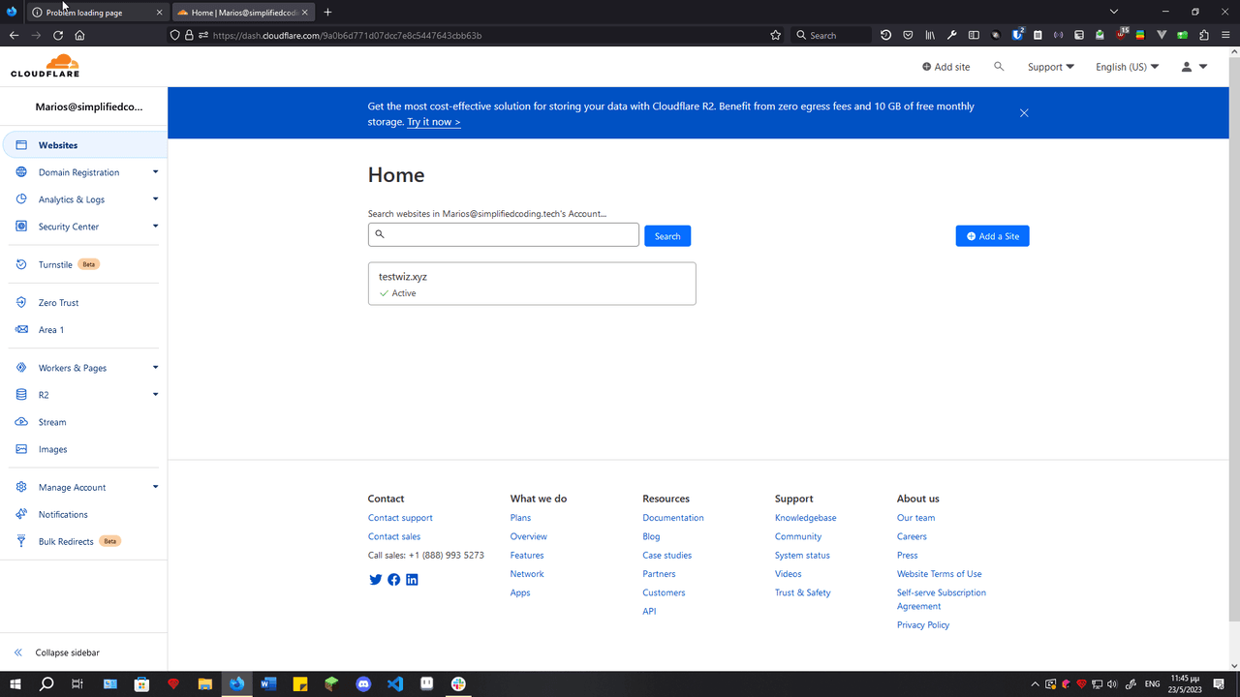Bookmark this page with star icon
1240x697 pixels.
click(775, 35)
